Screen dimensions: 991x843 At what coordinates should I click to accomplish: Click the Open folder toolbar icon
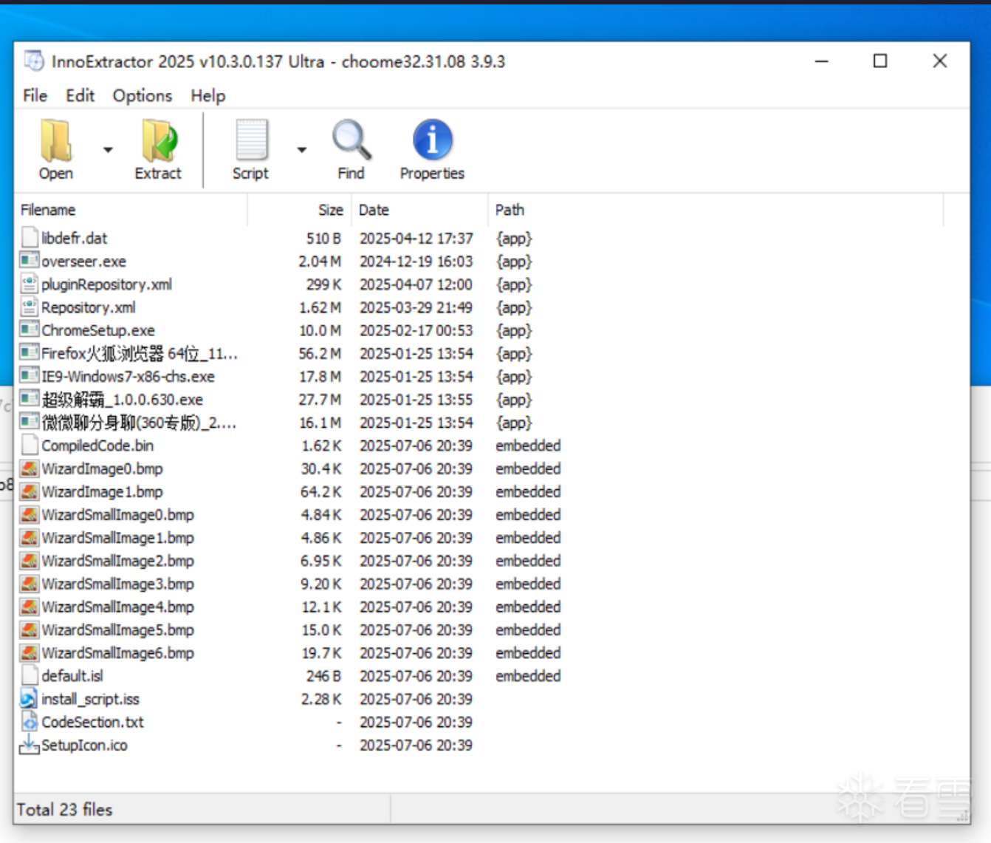[x=56, y=140]
